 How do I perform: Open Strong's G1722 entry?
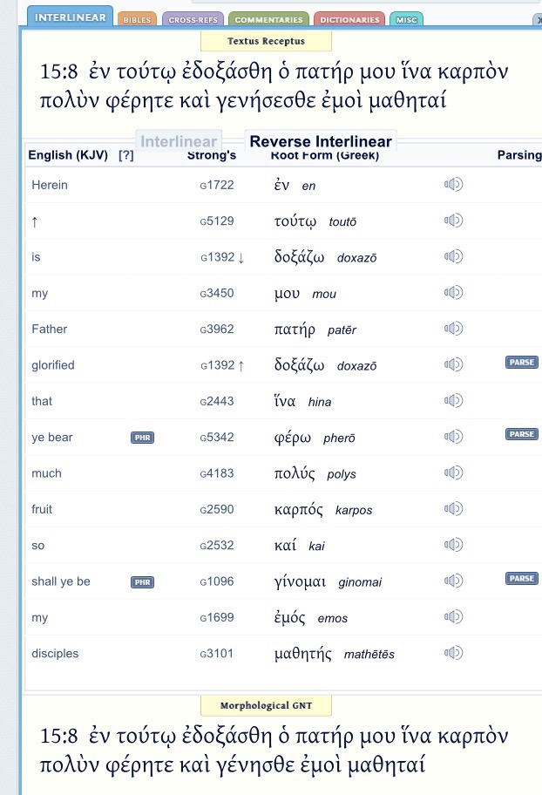(x=216, y=185)
